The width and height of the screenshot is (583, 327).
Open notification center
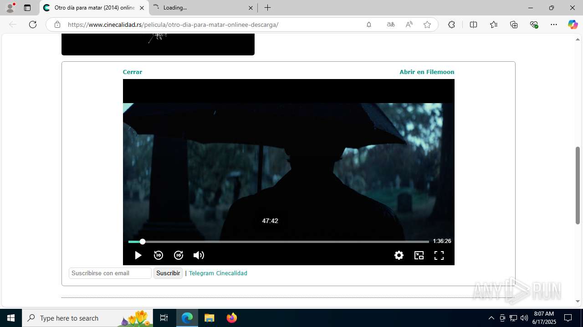(568, 318)
